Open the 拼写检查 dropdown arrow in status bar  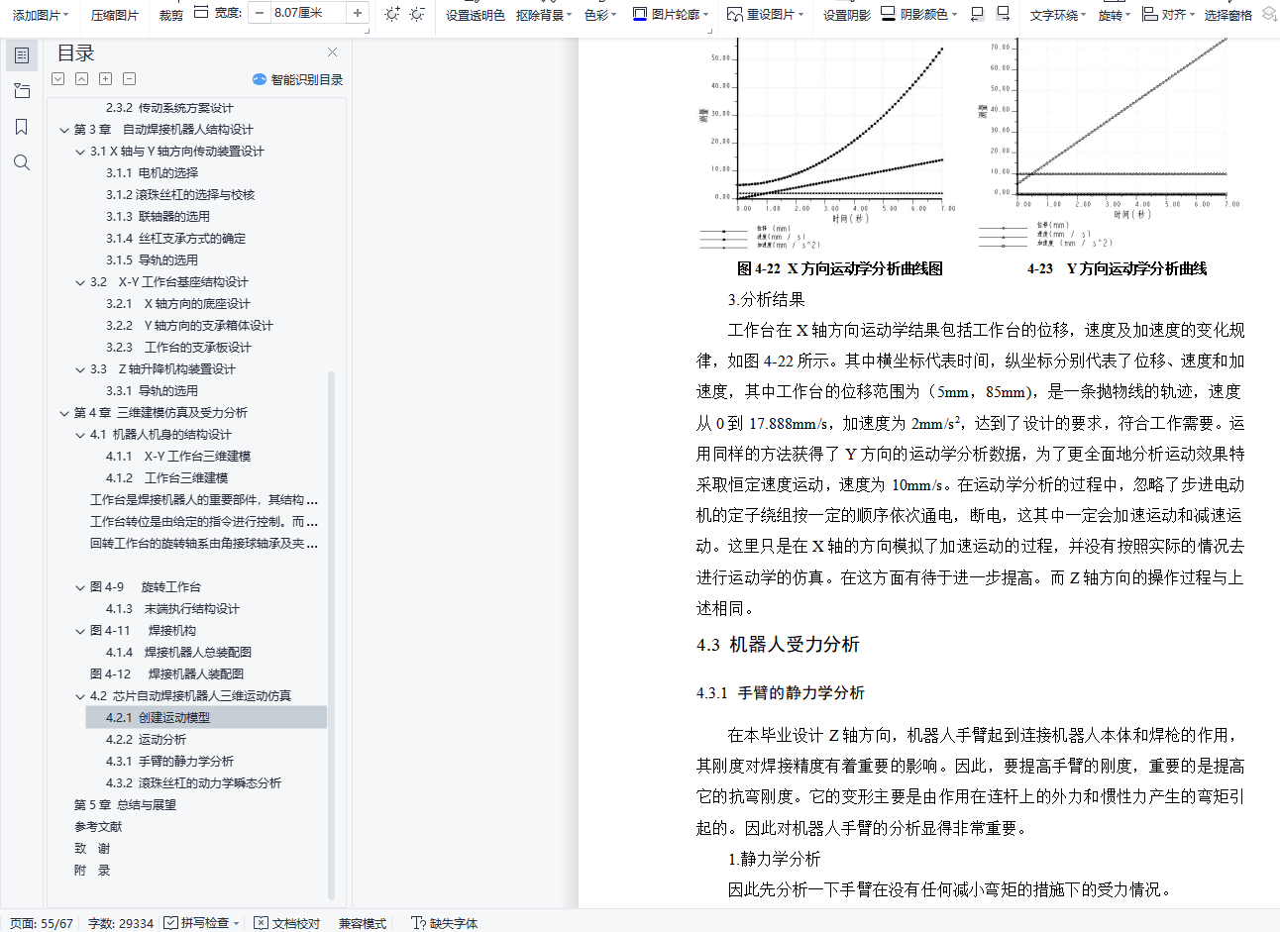(x=237, y=923)
